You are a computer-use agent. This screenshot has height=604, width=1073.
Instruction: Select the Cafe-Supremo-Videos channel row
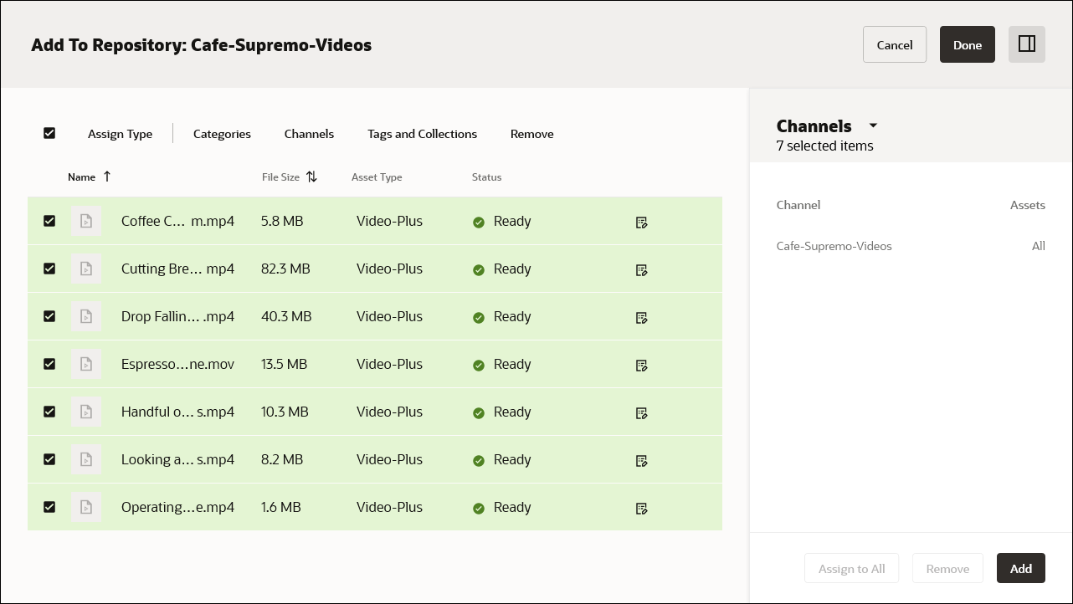(x=834, y=246)
